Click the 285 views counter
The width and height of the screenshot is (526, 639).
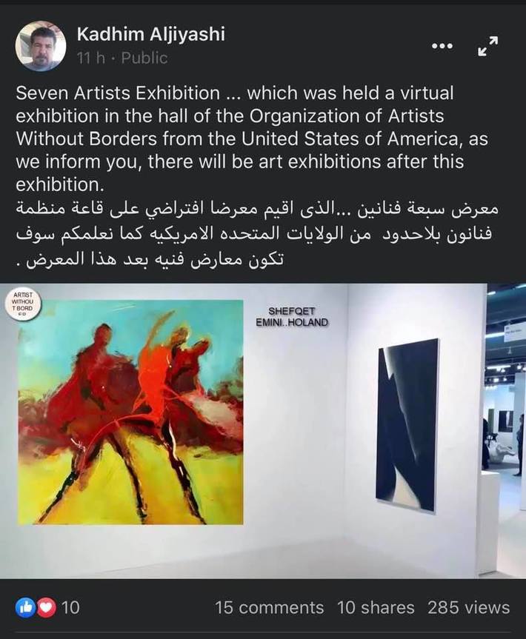468,608
